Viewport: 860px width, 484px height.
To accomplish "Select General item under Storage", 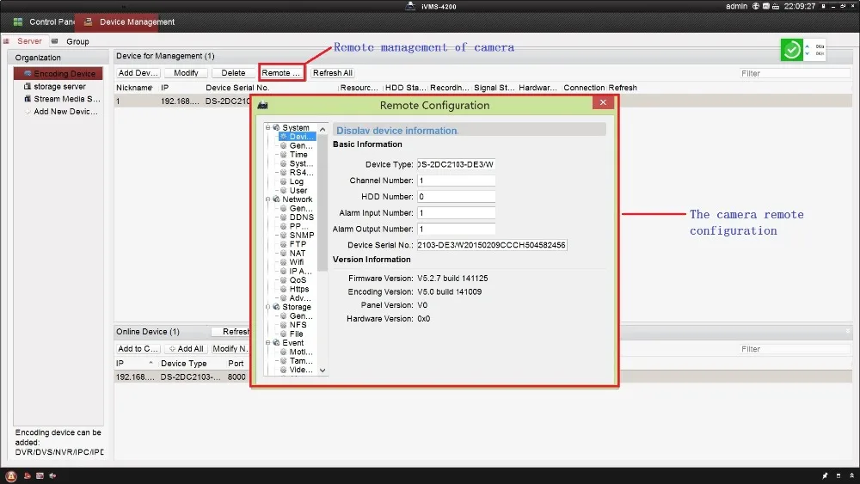I will [297, 316].
